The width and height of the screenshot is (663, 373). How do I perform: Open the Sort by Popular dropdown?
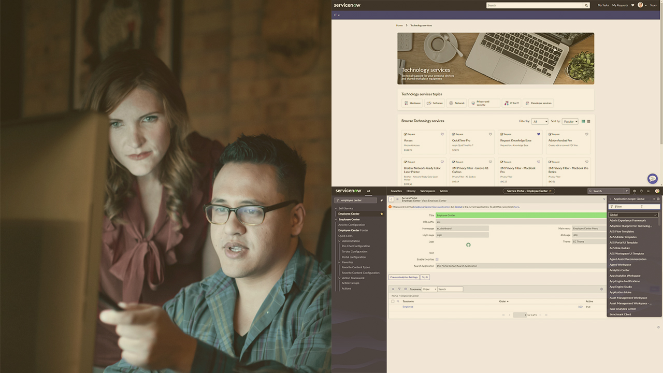coord(570,121)
